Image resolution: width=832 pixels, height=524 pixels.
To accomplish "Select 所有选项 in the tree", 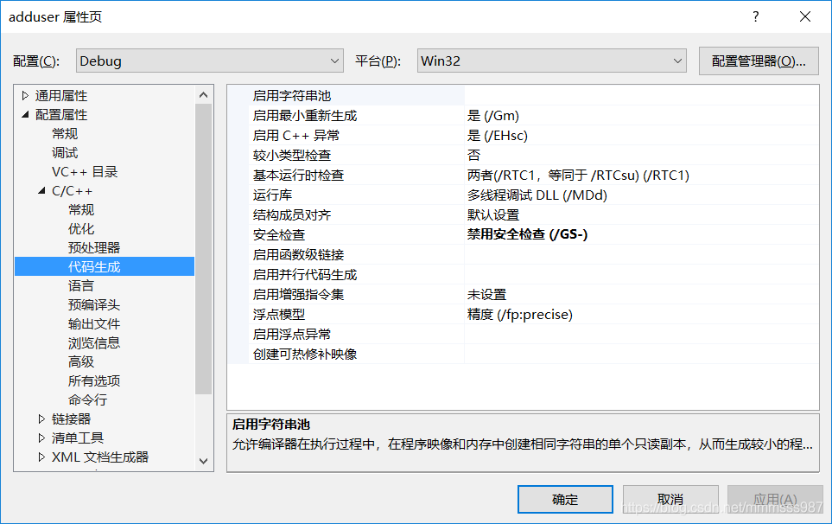I will pos(94,381).
